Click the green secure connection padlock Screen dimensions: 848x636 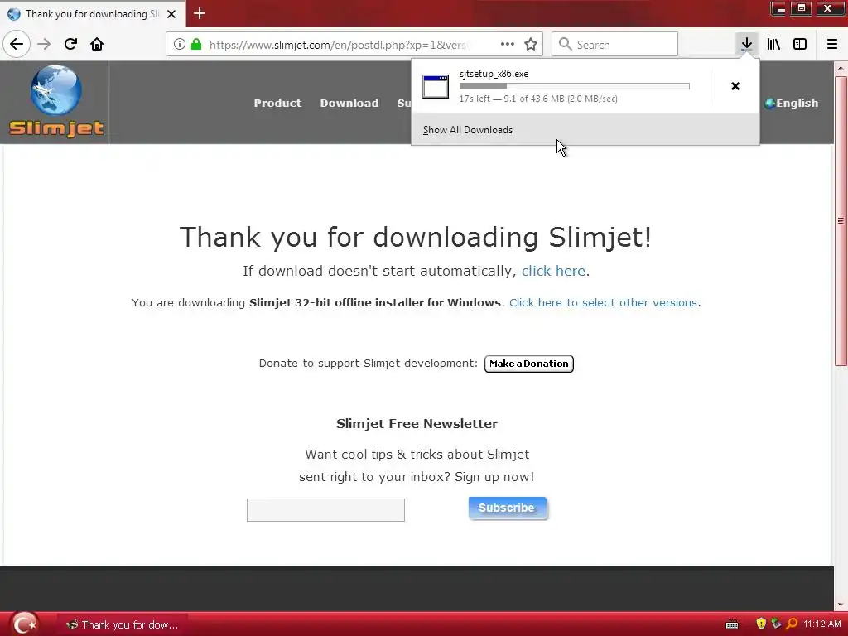(x=196, y=44)
